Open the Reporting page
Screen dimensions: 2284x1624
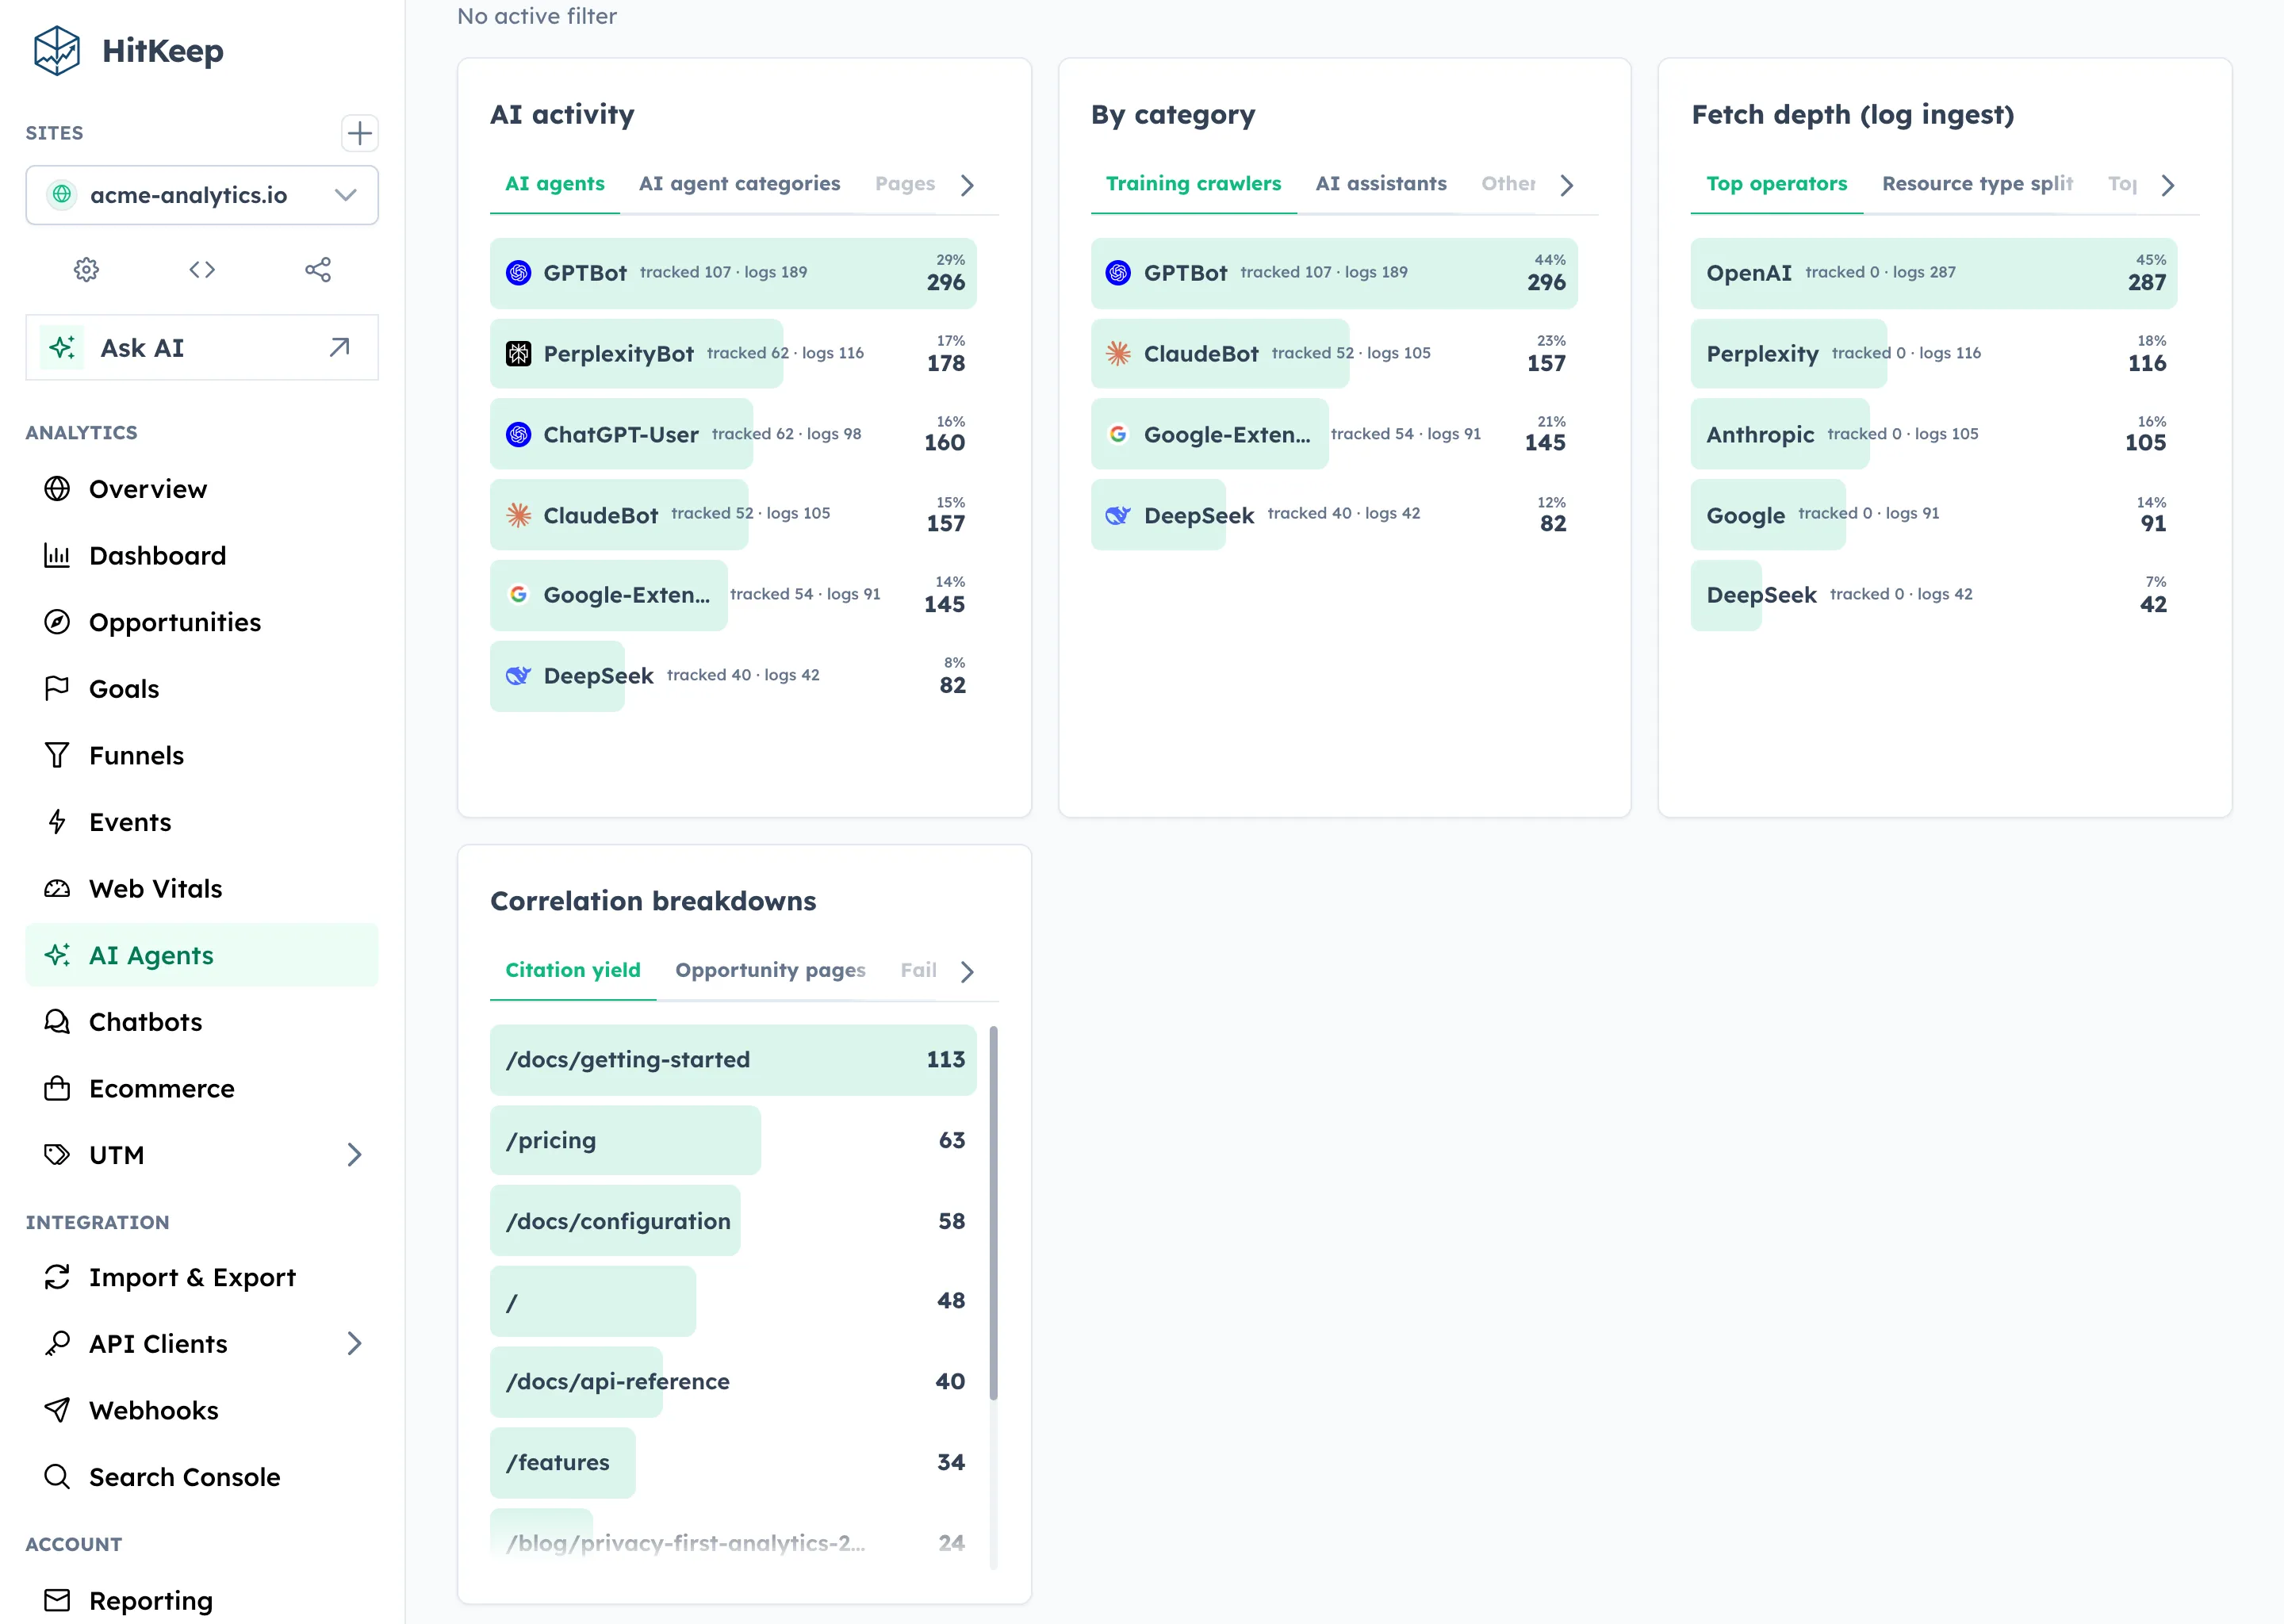[x=202, y=1600]
